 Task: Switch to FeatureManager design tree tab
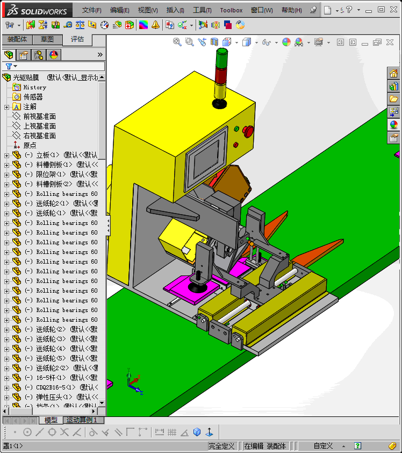tap(9, 54)
